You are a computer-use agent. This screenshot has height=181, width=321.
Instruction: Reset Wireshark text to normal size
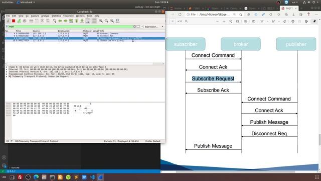pyautogui.click(x=112, y=21)
